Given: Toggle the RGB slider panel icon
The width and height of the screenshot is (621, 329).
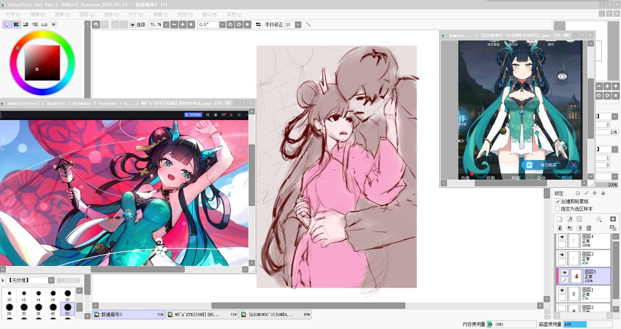Looking at the screenshot, I should (16, 25).
